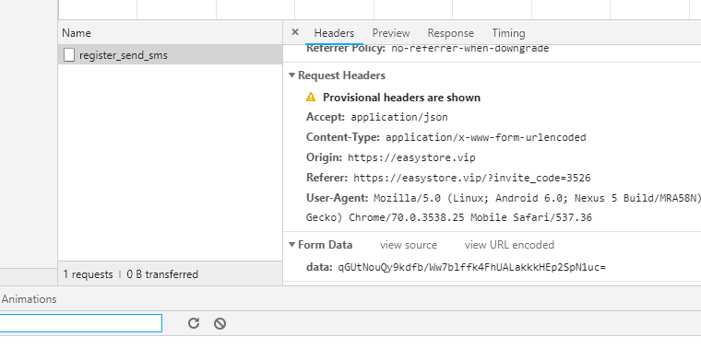Focus the blue-outlined input field

click(81, 323)
